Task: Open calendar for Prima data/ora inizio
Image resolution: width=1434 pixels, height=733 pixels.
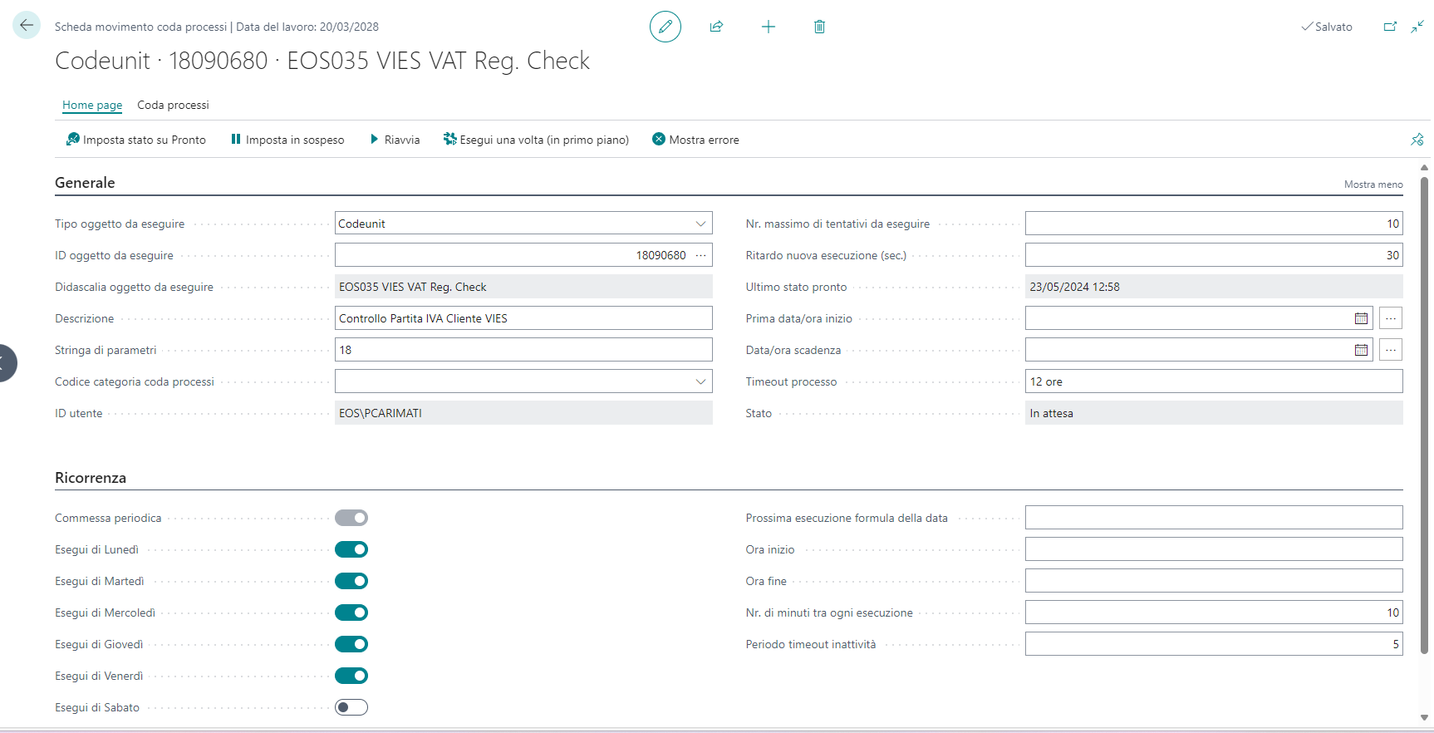Action: point(1361,318)
